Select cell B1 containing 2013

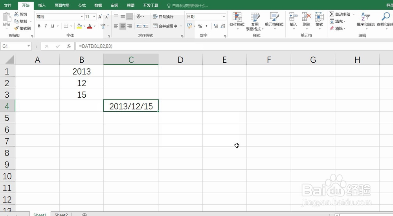[x=81, y=71]
